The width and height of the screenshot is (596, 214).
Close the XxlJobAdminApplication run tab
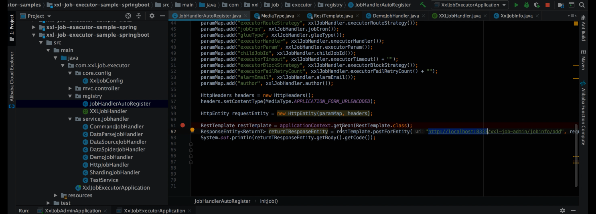[106, 211]
